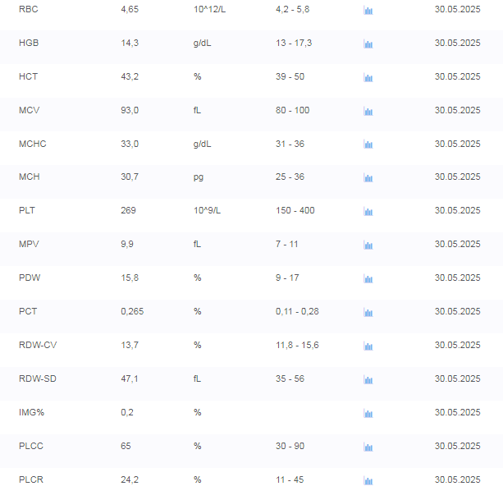Image resolution: width=503 pixels, height=500 pixels.
Task: View the MCH bar chart icon
Action: point(368,177)
